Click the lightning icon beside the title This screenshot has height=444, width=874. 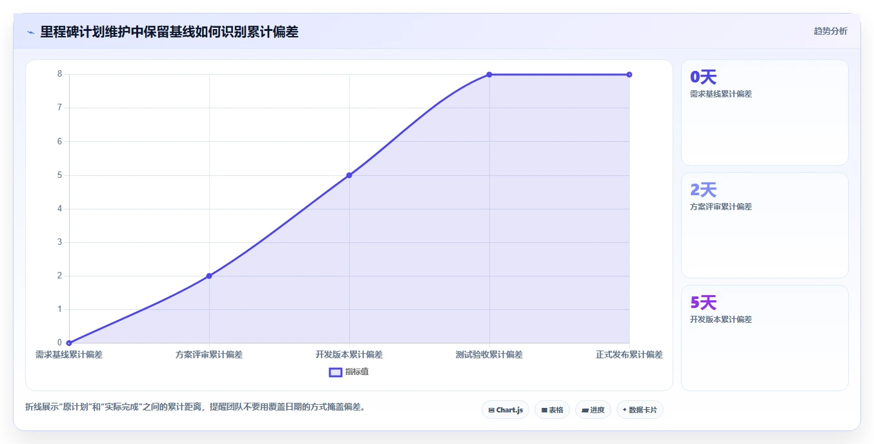(31, 32)
